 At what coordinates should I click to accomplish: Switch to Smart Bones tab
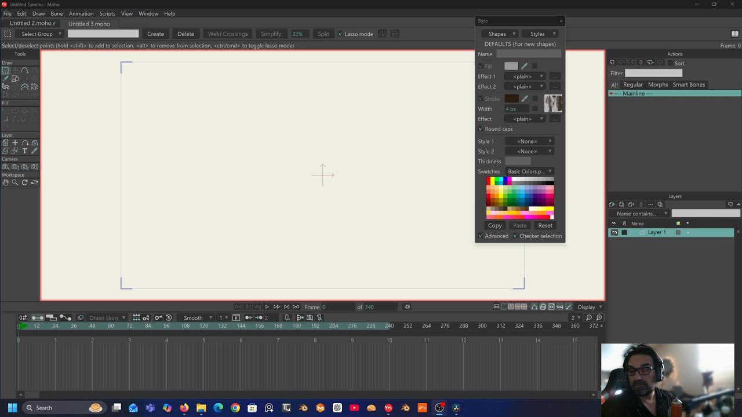tap(689, 85)
